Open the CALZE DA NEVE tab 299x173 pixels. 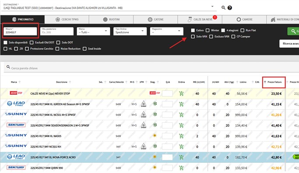point(200,19)
